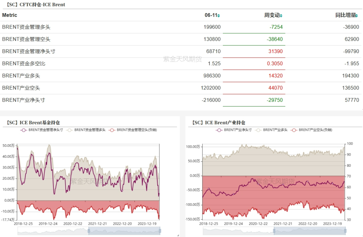Click the ICE Brent产业持仓 chart title

point(218,123)
